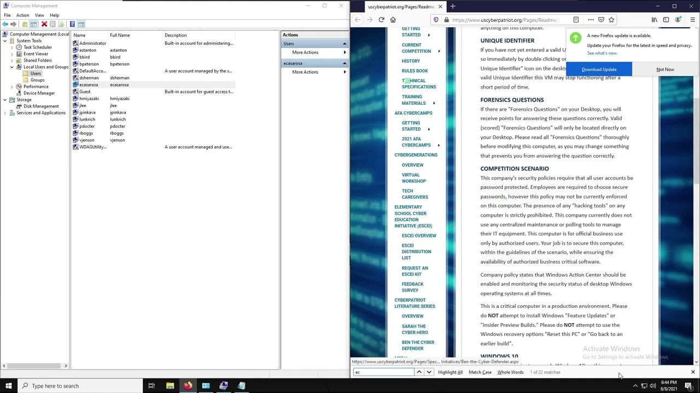Screen dimensions: 700x393
Task: Open the History sidebar link
Action: point(411,61)
